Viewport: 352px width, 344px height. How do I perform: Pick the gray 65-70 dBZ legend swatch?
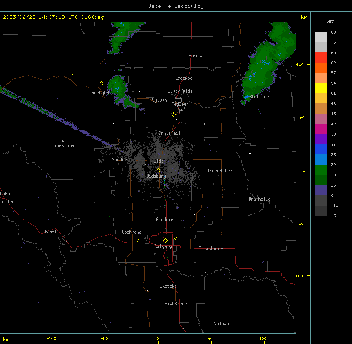(x=321, y=47)
